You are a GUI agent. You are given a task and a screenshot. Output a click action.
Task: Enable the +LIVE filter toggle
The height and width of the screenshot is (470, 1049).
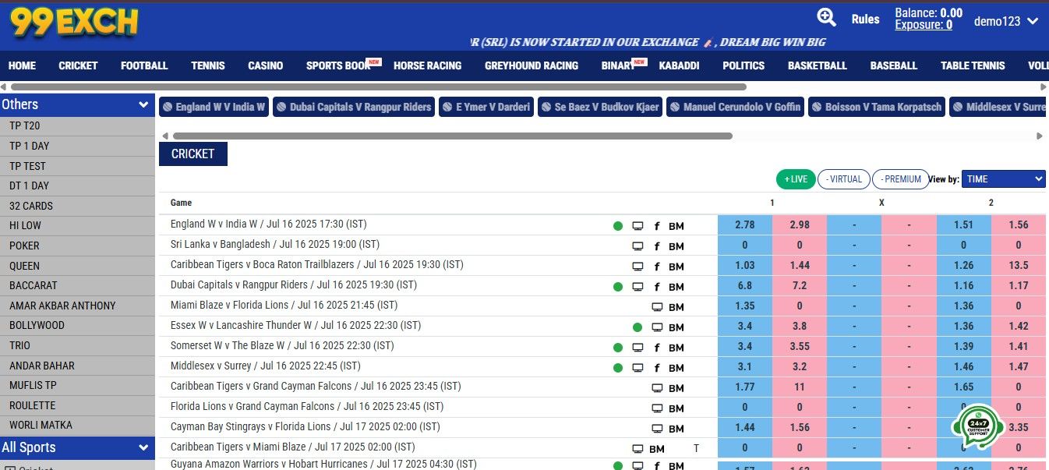795,178
